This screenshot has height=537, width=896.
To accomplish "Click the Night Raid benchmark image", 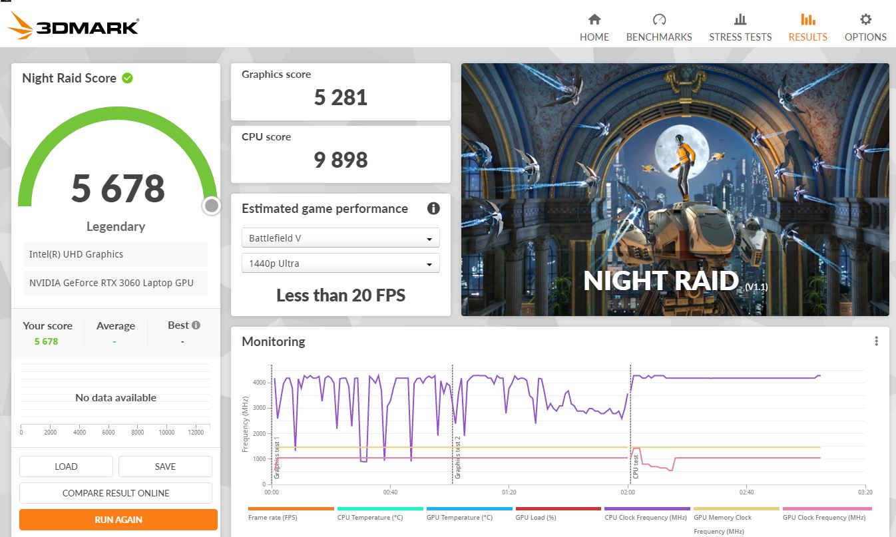I will tap(675, 190).
